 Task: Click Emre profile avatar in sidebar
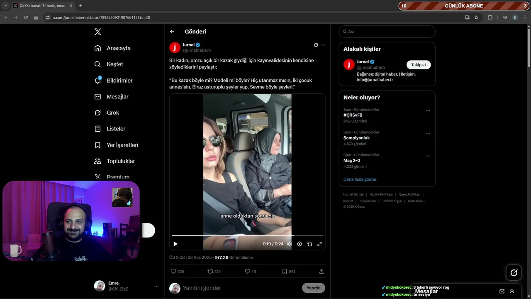click(100, 286)
